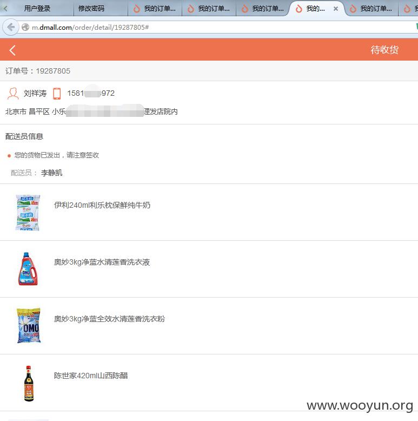Viewport: 418px width, 421px height.
Task: Open 奥妙3kg净蓝水清莲香洗衣液 product name
Action: click(x=102, y=262)
